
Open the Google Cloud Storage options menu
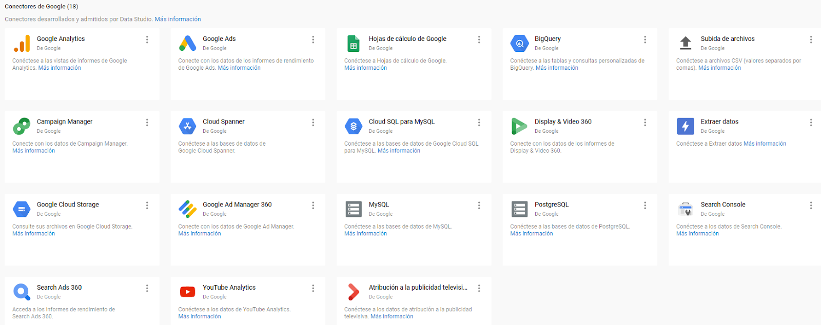(x=147, y=205)
